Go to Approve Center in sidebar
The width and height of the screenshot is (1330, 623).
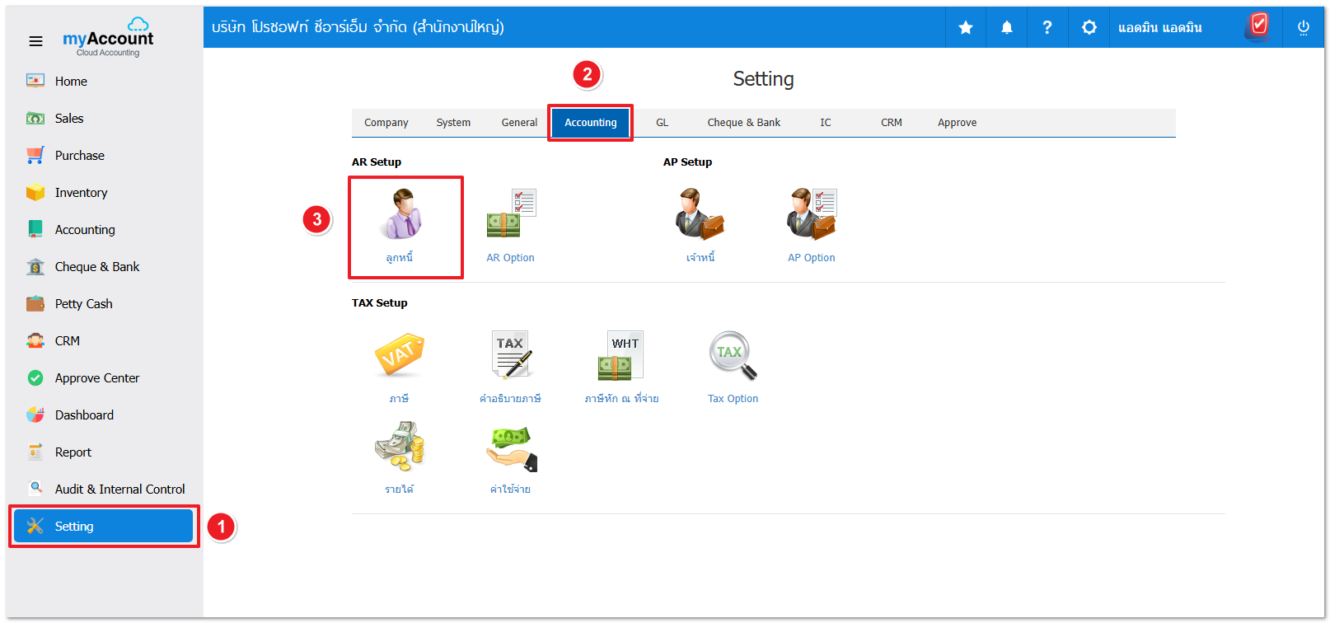point(96,378)
